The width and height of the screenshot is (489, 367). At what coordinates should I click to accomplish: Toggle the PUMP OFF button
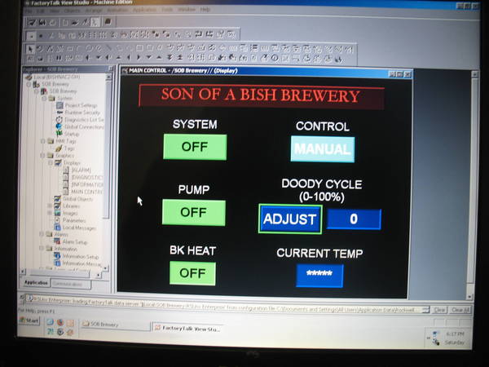point(194,213)
